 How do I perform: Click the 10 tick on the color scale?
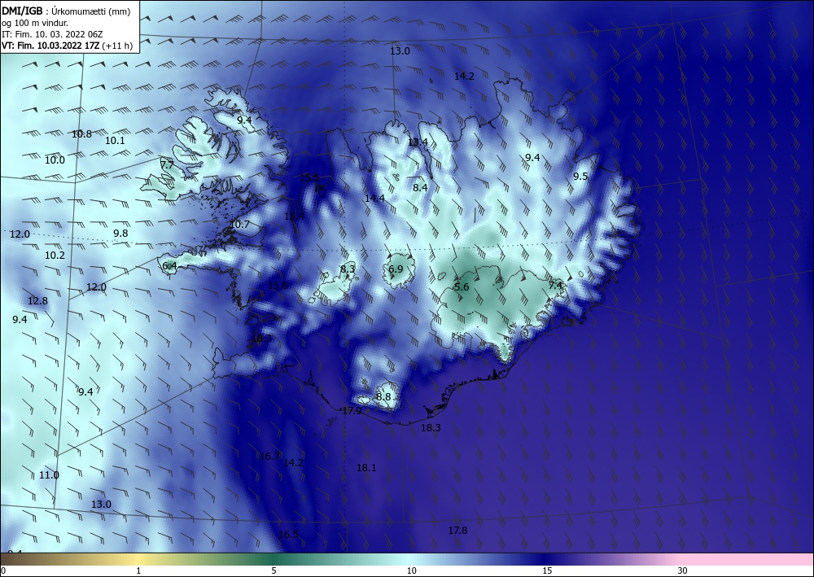(x=412, y=570)
